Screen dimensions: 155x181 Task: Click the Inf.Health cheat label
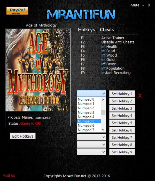[x=109, y=47]
